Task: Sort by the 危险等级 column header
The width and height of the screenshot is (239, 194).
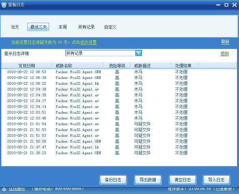Action: 117,66
